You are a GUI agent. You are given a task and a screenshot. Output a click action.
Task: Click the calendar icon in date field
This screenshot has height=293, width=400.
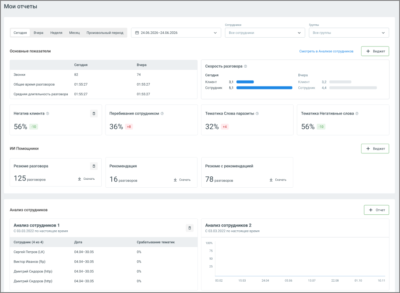[137, 33]
